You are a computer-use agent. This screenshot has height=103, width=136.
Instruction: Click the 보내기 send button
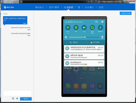pos(26,99)
